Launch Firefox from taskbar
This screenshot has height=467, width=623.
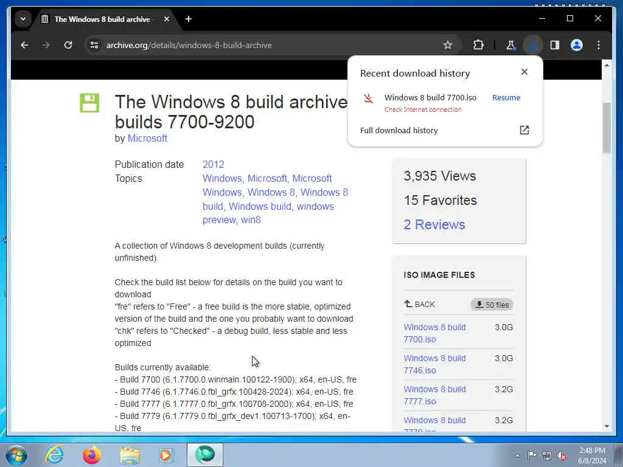click(92, 455)
